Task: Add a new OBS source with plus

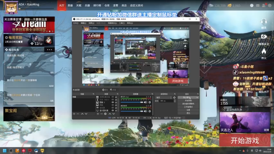Action: coord(98,114)
